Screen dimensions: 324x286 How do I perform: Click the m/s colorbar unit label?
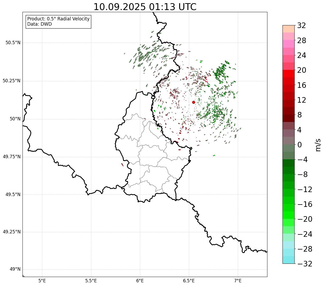[318, 145]
